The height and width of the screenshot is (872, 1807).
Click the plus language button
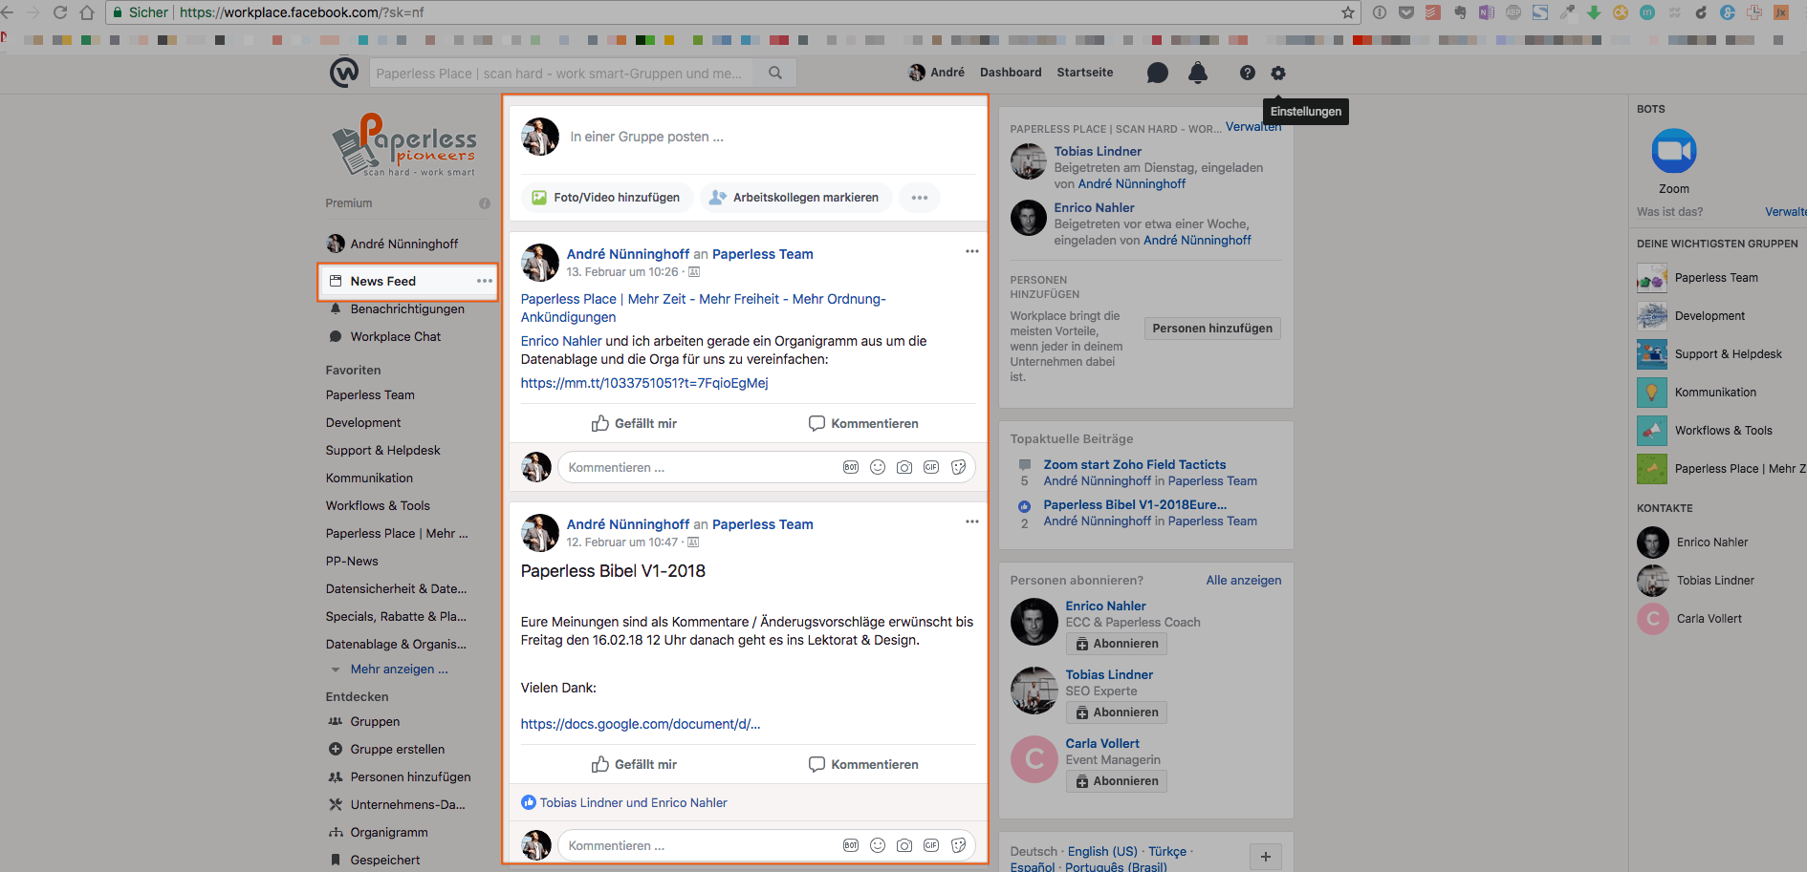[x=1265, y=857]
